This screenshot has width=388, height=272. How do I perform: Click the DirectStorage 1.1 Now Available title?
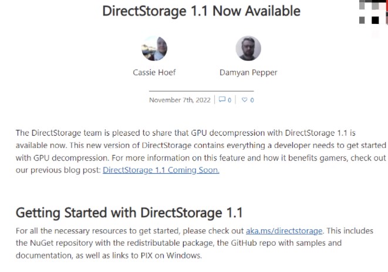(201, 11)
